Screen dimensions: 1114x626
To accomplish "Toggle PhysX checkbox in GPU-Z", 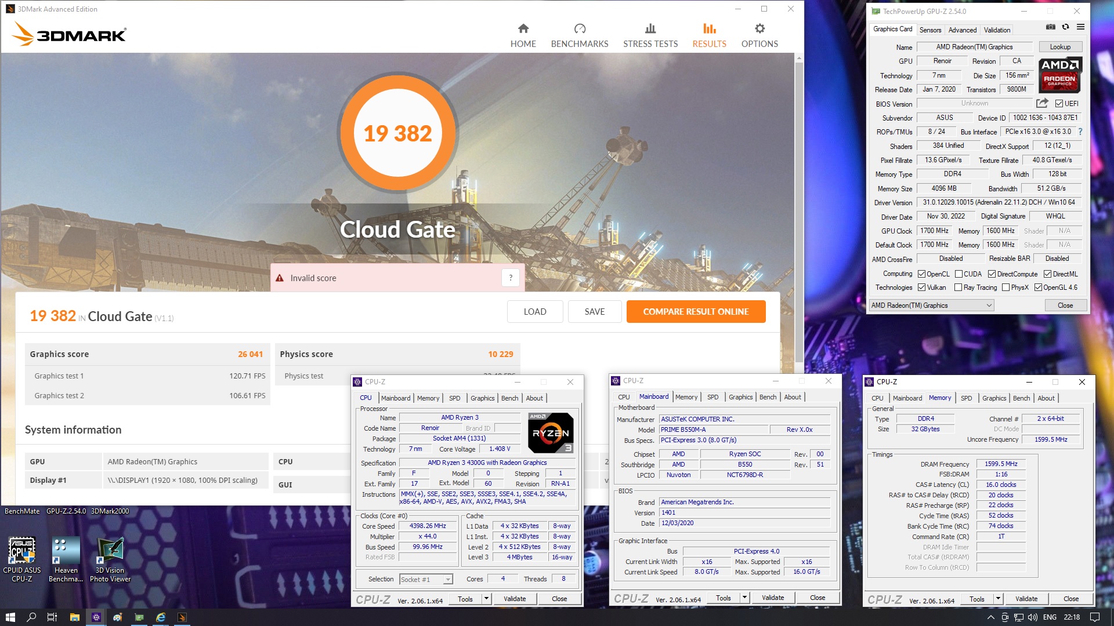I will click(1006, 287).
